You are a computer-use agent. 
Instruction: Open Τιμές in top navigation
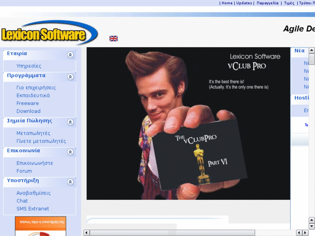click(x=289, y=3)
